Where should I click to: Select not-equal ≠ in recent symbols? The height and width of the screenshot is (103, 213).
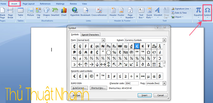click(x=114, y=76)
